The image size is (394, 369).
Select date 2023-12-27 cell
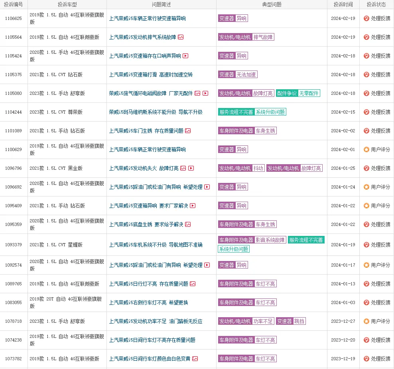(x=343, y=321)
